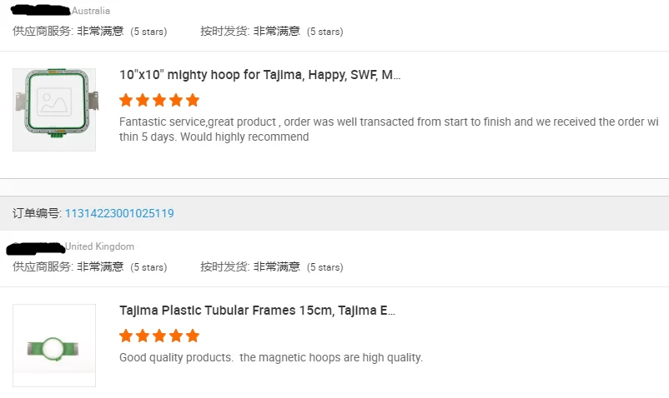The width and height of the screenshot is (669, 398).
Task: Click third star of mighty hoop rating
Action: [x=159, y=100]
